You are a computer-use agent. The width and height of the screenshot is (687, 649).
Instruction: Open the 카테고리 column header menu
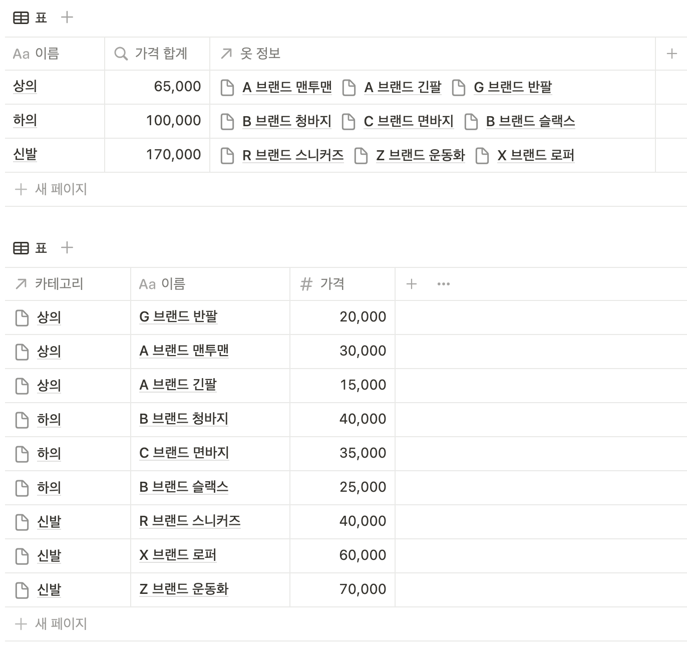pos(68,284)
